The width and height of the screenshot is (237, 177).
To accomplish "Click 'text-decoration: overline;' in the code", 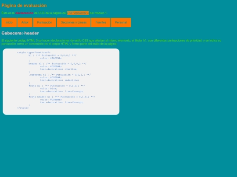I will (x=59, y=69).
